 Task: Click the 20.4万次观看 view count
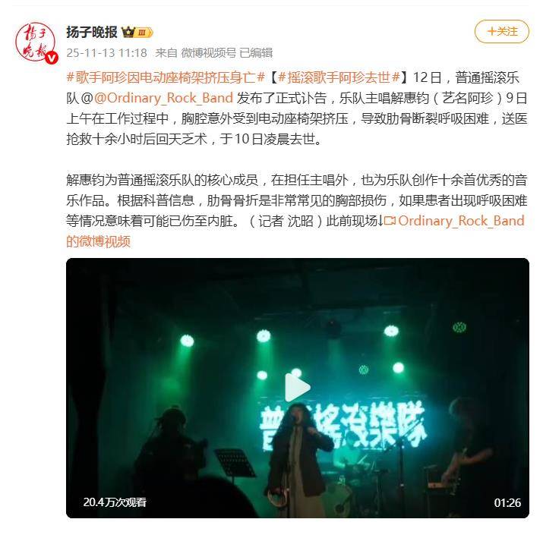pyautogui.click(x=115, y=502)
